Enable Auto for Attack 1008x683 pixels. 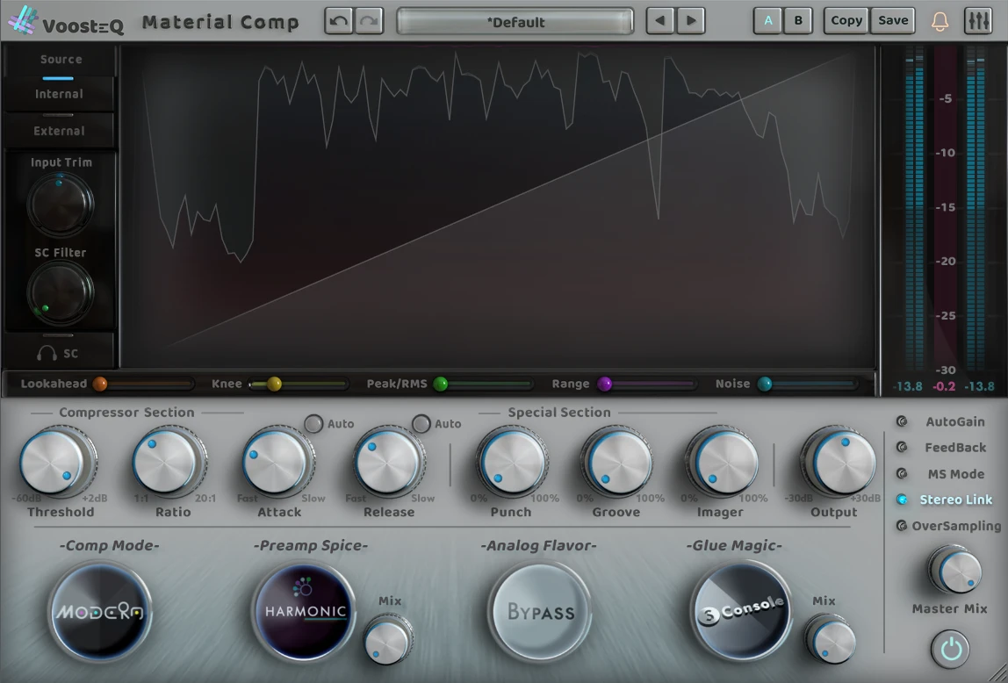pyautogui.click(x=313, y=424)
